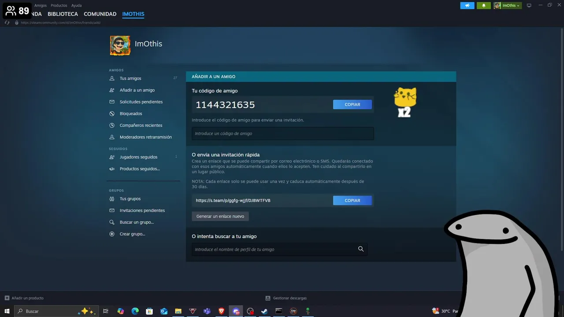
Task: Enter Big Picture mode via monitor icon
Action: tap(529, 5)
